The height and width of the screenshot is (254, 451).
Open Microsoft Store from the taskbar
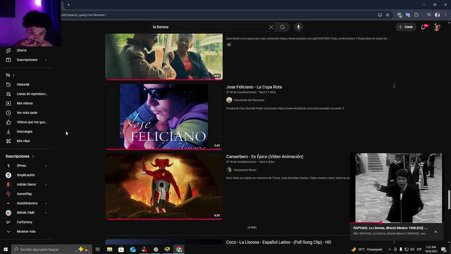pos(121,249)
